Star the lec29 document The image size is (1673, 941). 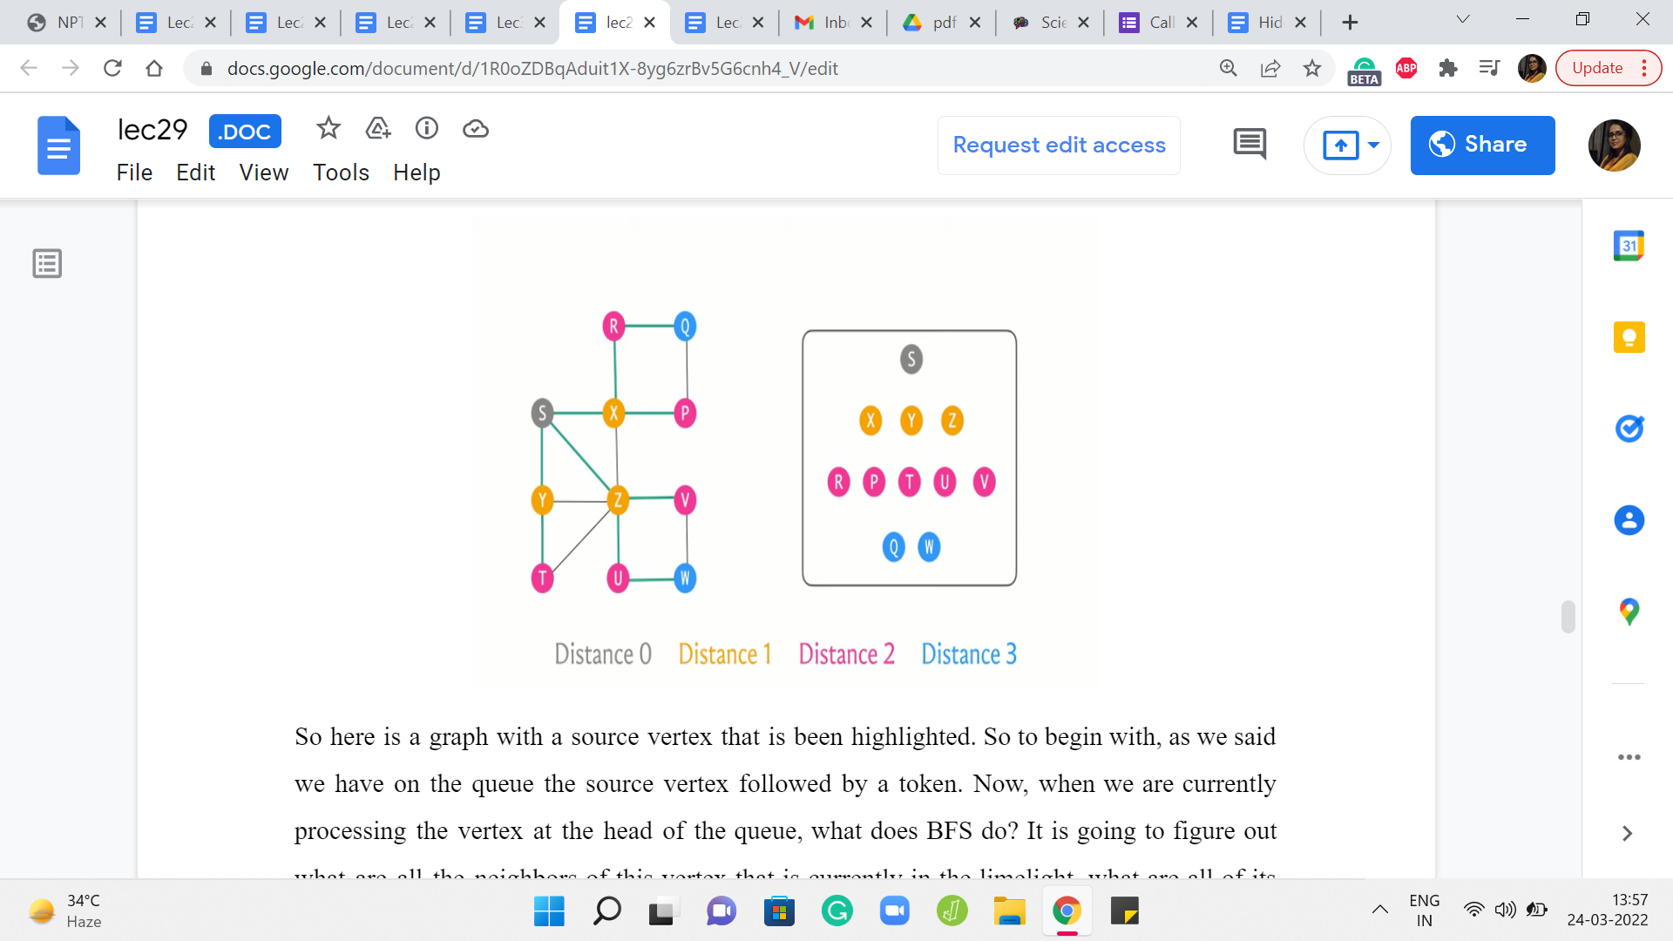point(328,129)
